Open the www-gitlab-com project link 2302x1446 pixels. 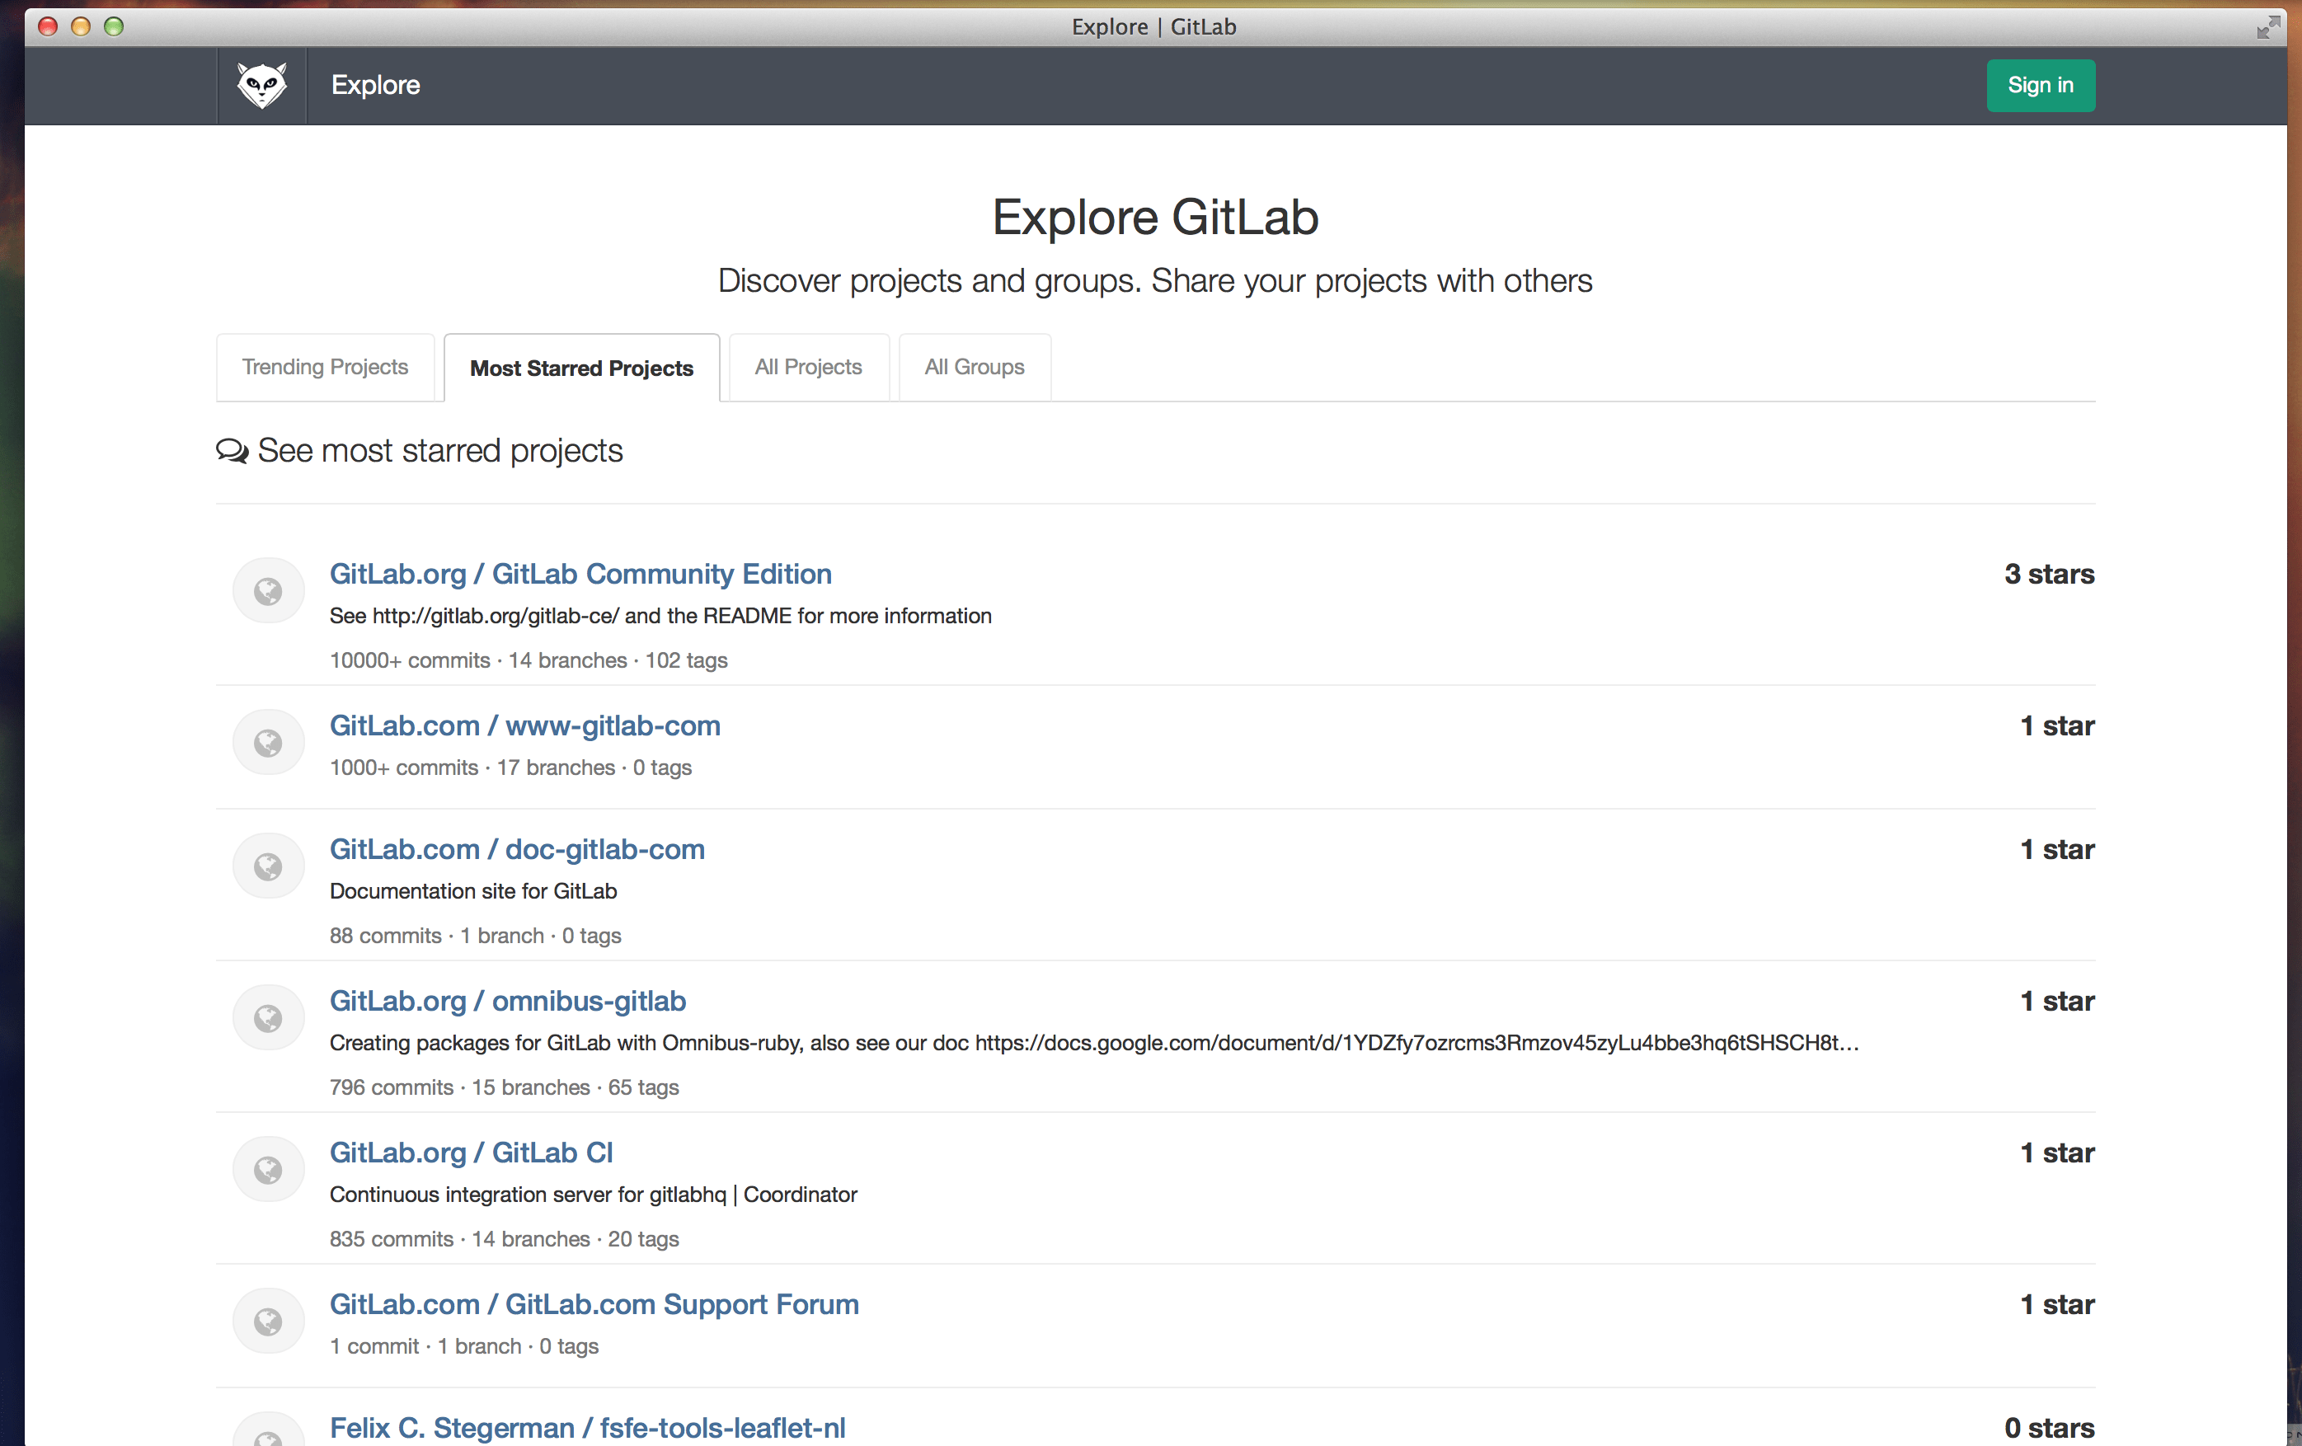(525, 725)
